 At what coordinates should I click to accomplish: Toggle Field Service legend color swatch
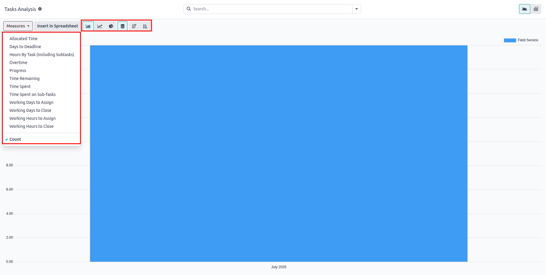(x=510, y=40)
